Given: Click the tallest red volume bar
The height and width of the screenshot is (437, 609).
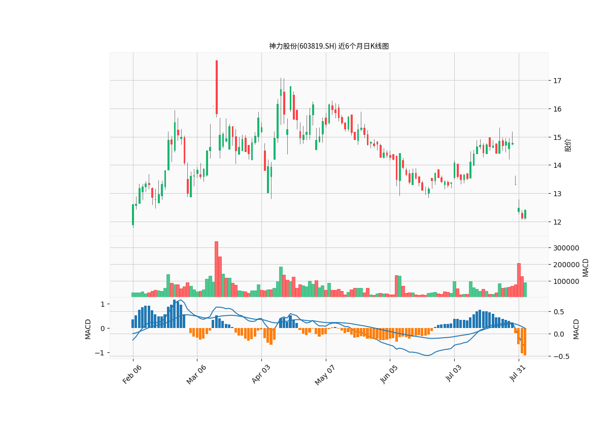Looking at the screenshot, I should [216, 269].
